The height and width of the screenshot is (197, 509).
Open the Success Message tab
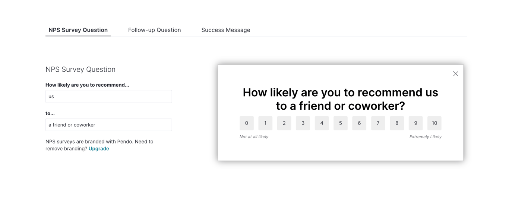click(x=225, y=30)
